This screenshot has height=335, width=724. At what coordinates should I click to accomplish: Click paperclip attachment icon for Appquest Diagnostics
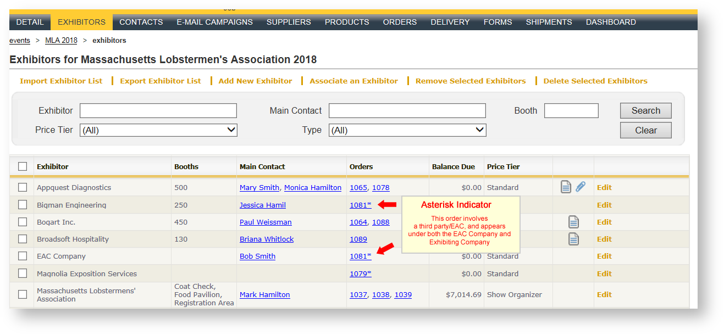click(581, 187)
